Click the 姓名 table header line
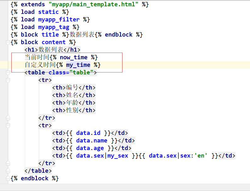Image resolution: width=250 pixels, height=191 pixels. coord(74,95)
